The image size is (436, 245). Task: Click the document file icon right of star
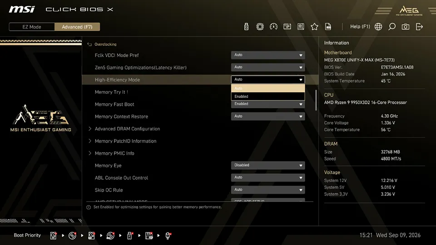pos(328,27)
